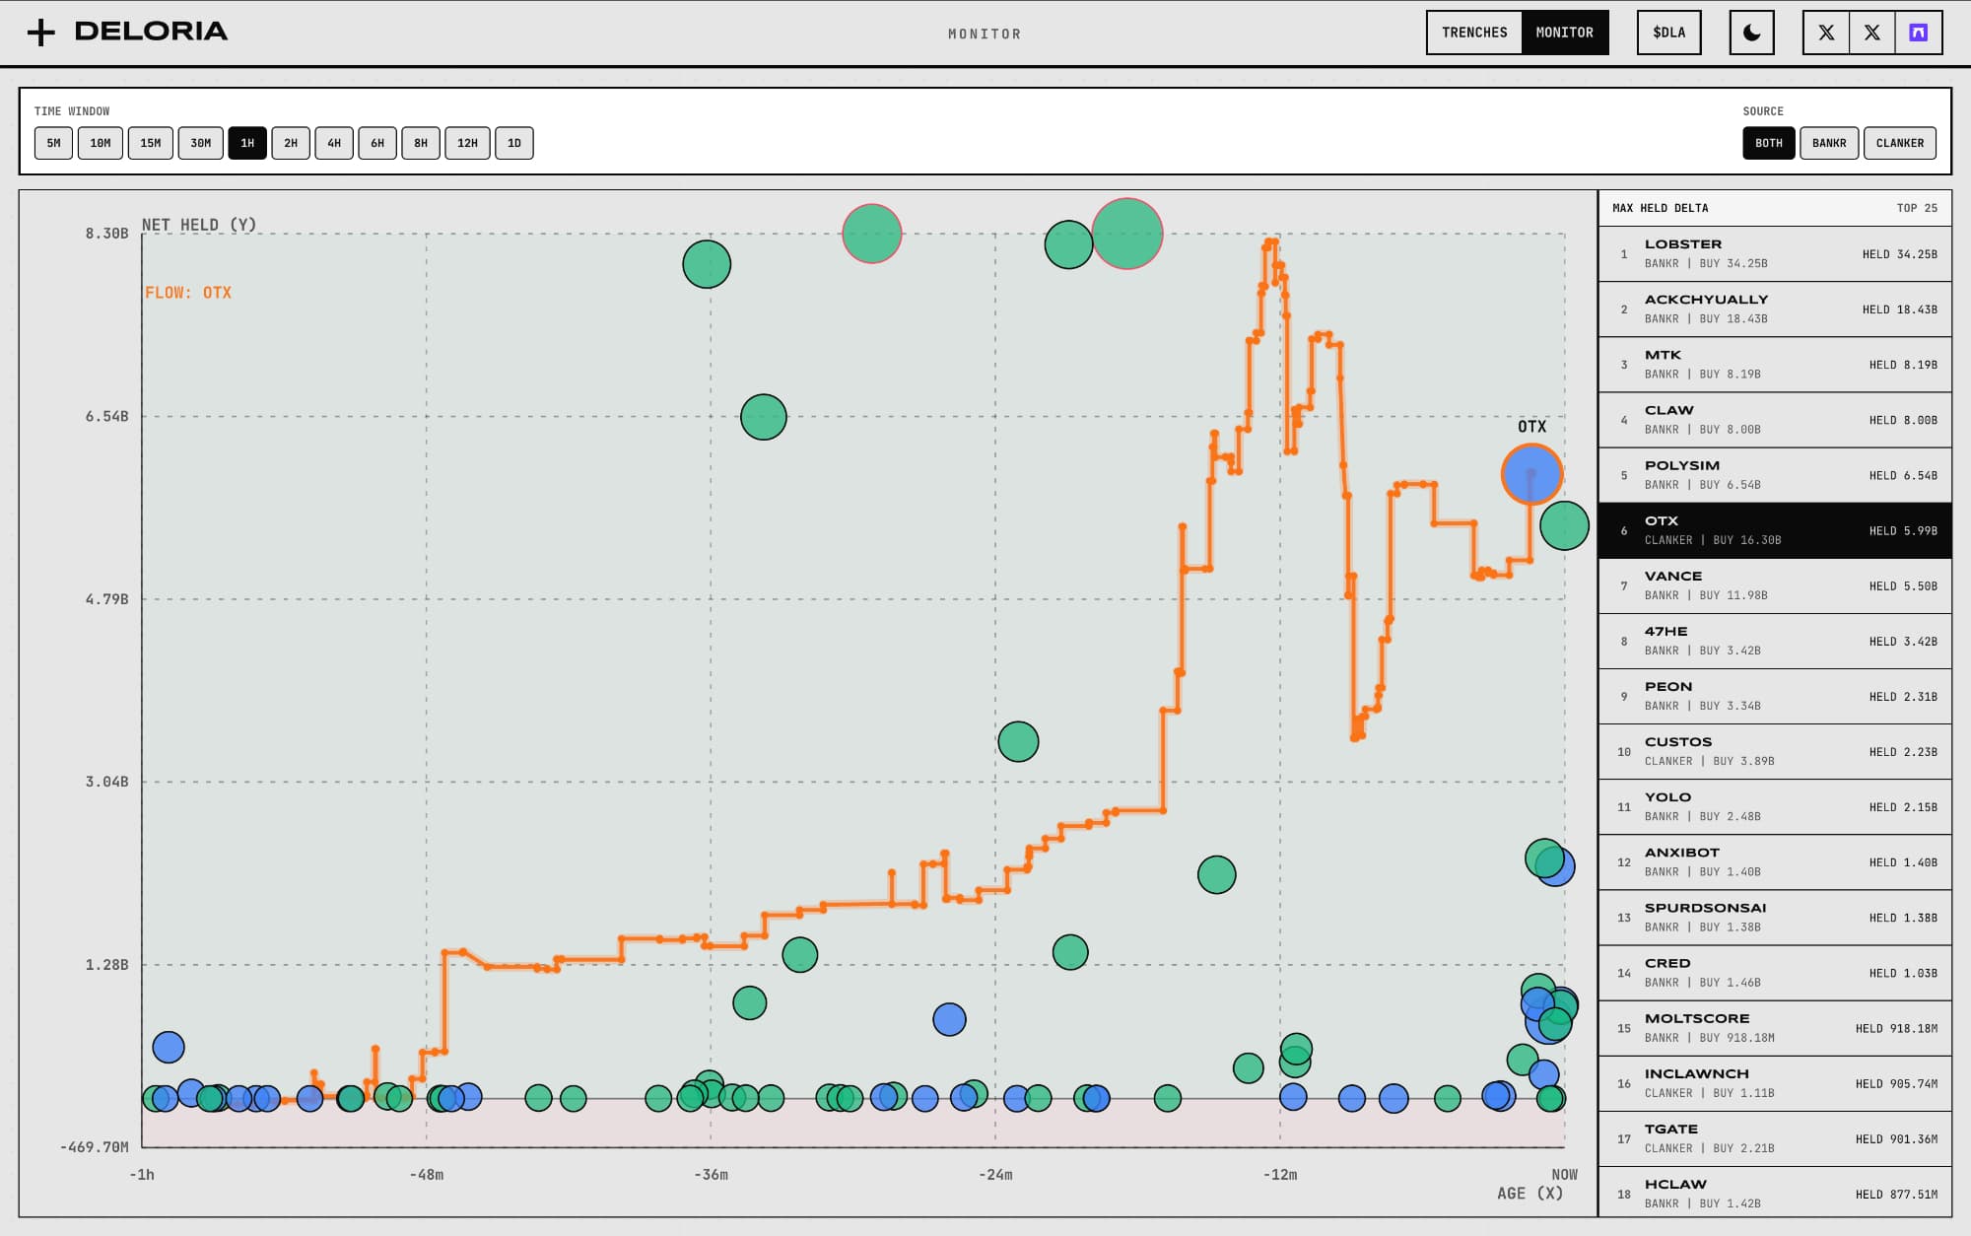Set time window to 5M
Screen dimensions: 1971x1236
pos(53,143)
